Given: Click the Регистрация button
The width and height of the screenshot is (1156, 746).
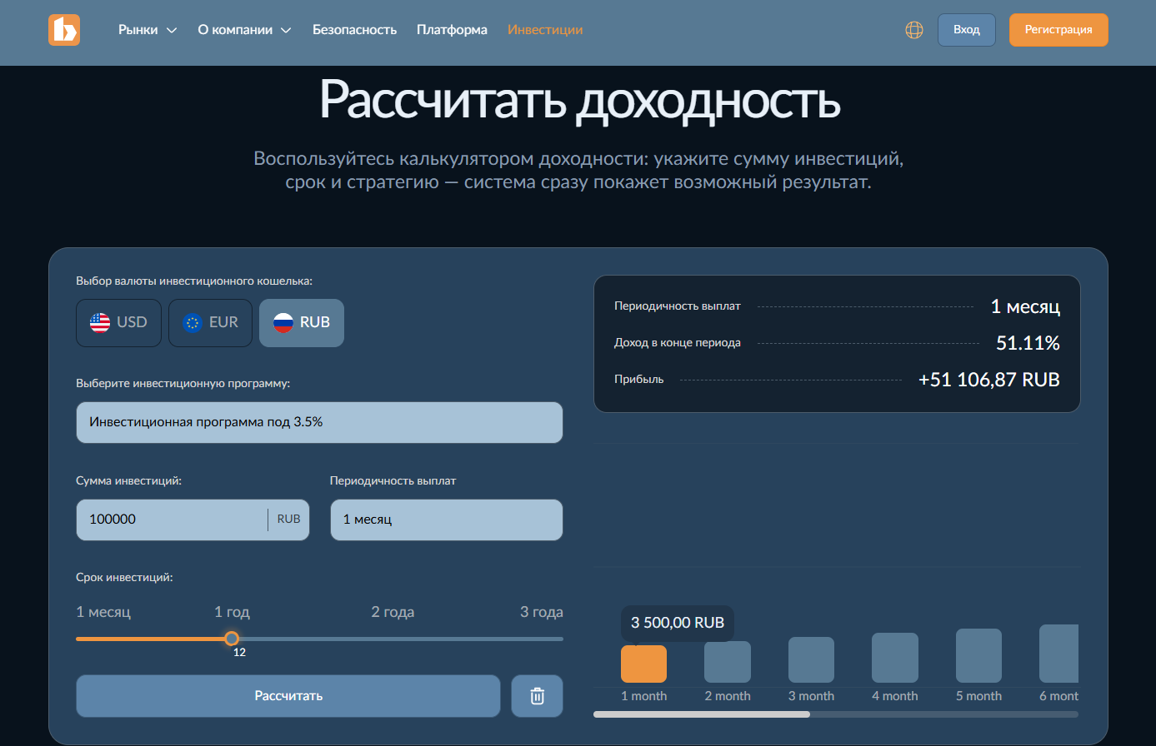Looking at the screenshot, I should (x=1058, y=30).
